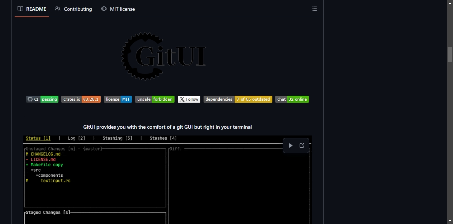This screenshot has width=453, height=224.
Task: Click the unsafe forbidden badge
Action: coord(155,99)
